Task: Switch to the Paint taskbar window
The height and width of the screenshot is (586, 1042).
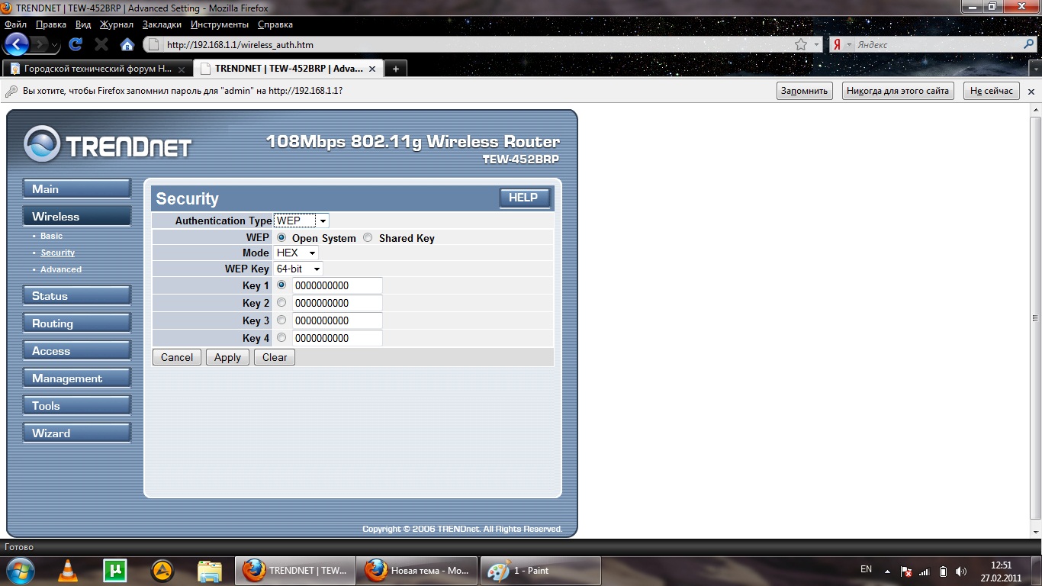Action: [x=540, y=571]
